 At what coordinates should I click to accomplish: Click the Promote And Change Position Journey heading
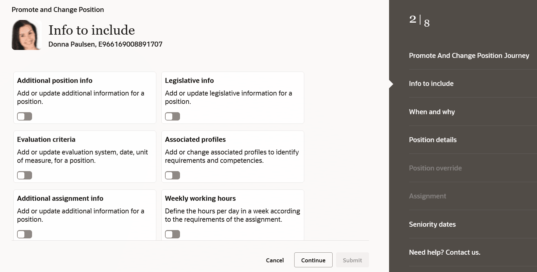[x=469, y=56]
